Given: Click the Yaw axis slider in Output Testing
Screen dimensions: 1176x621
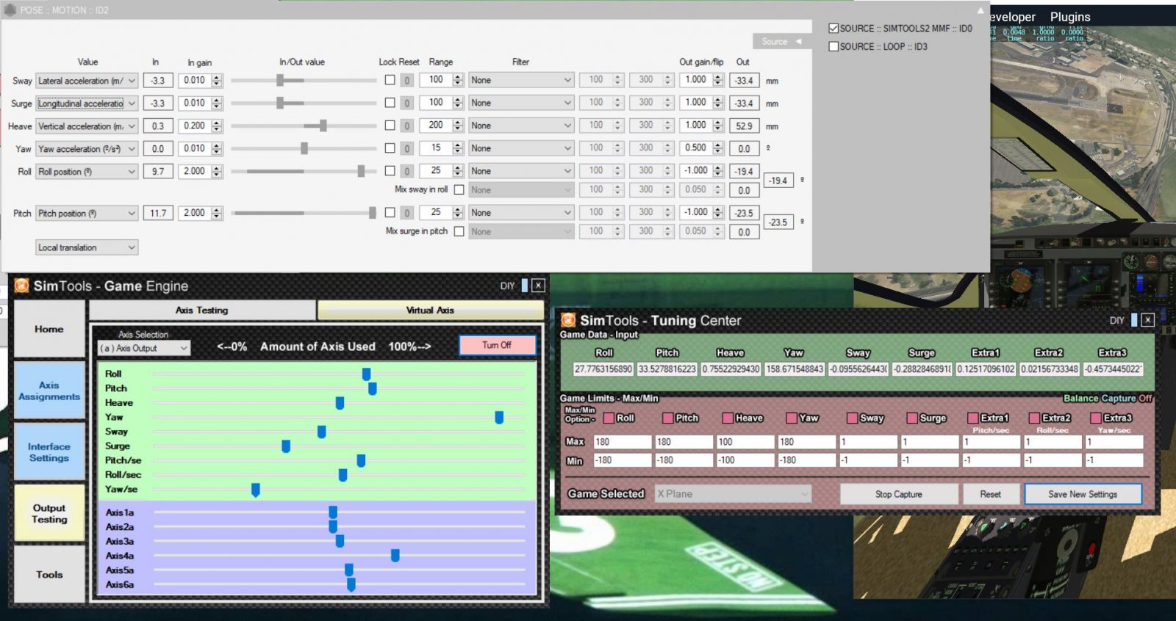Looking at the screenshot, I should click(499, 417).
